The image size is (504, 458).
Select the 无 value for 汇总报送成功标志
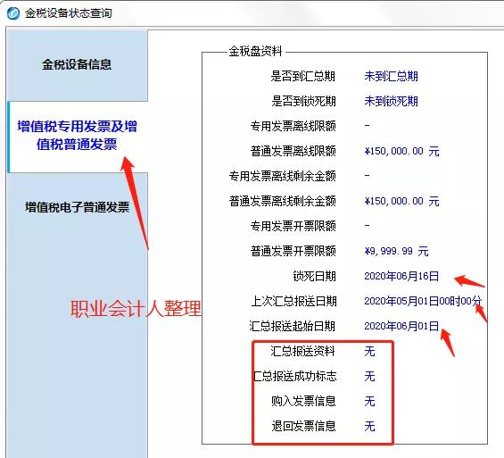pyautogui.click(x=369, y=376)
